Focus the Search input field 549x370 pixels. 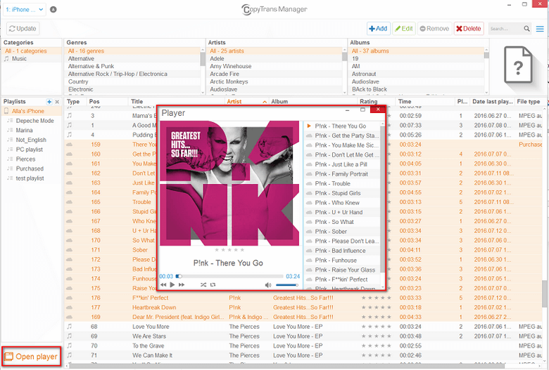click(x=505, y=29)
